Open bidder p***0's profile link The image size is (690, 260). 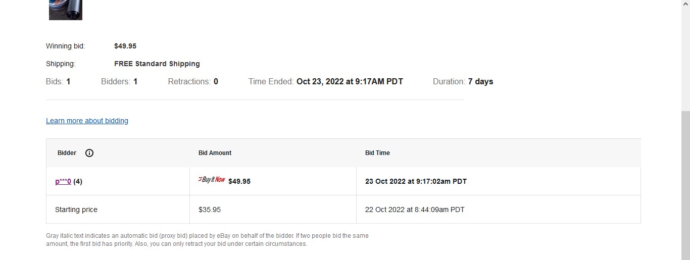pyautogui.click(x=63, y=181)
